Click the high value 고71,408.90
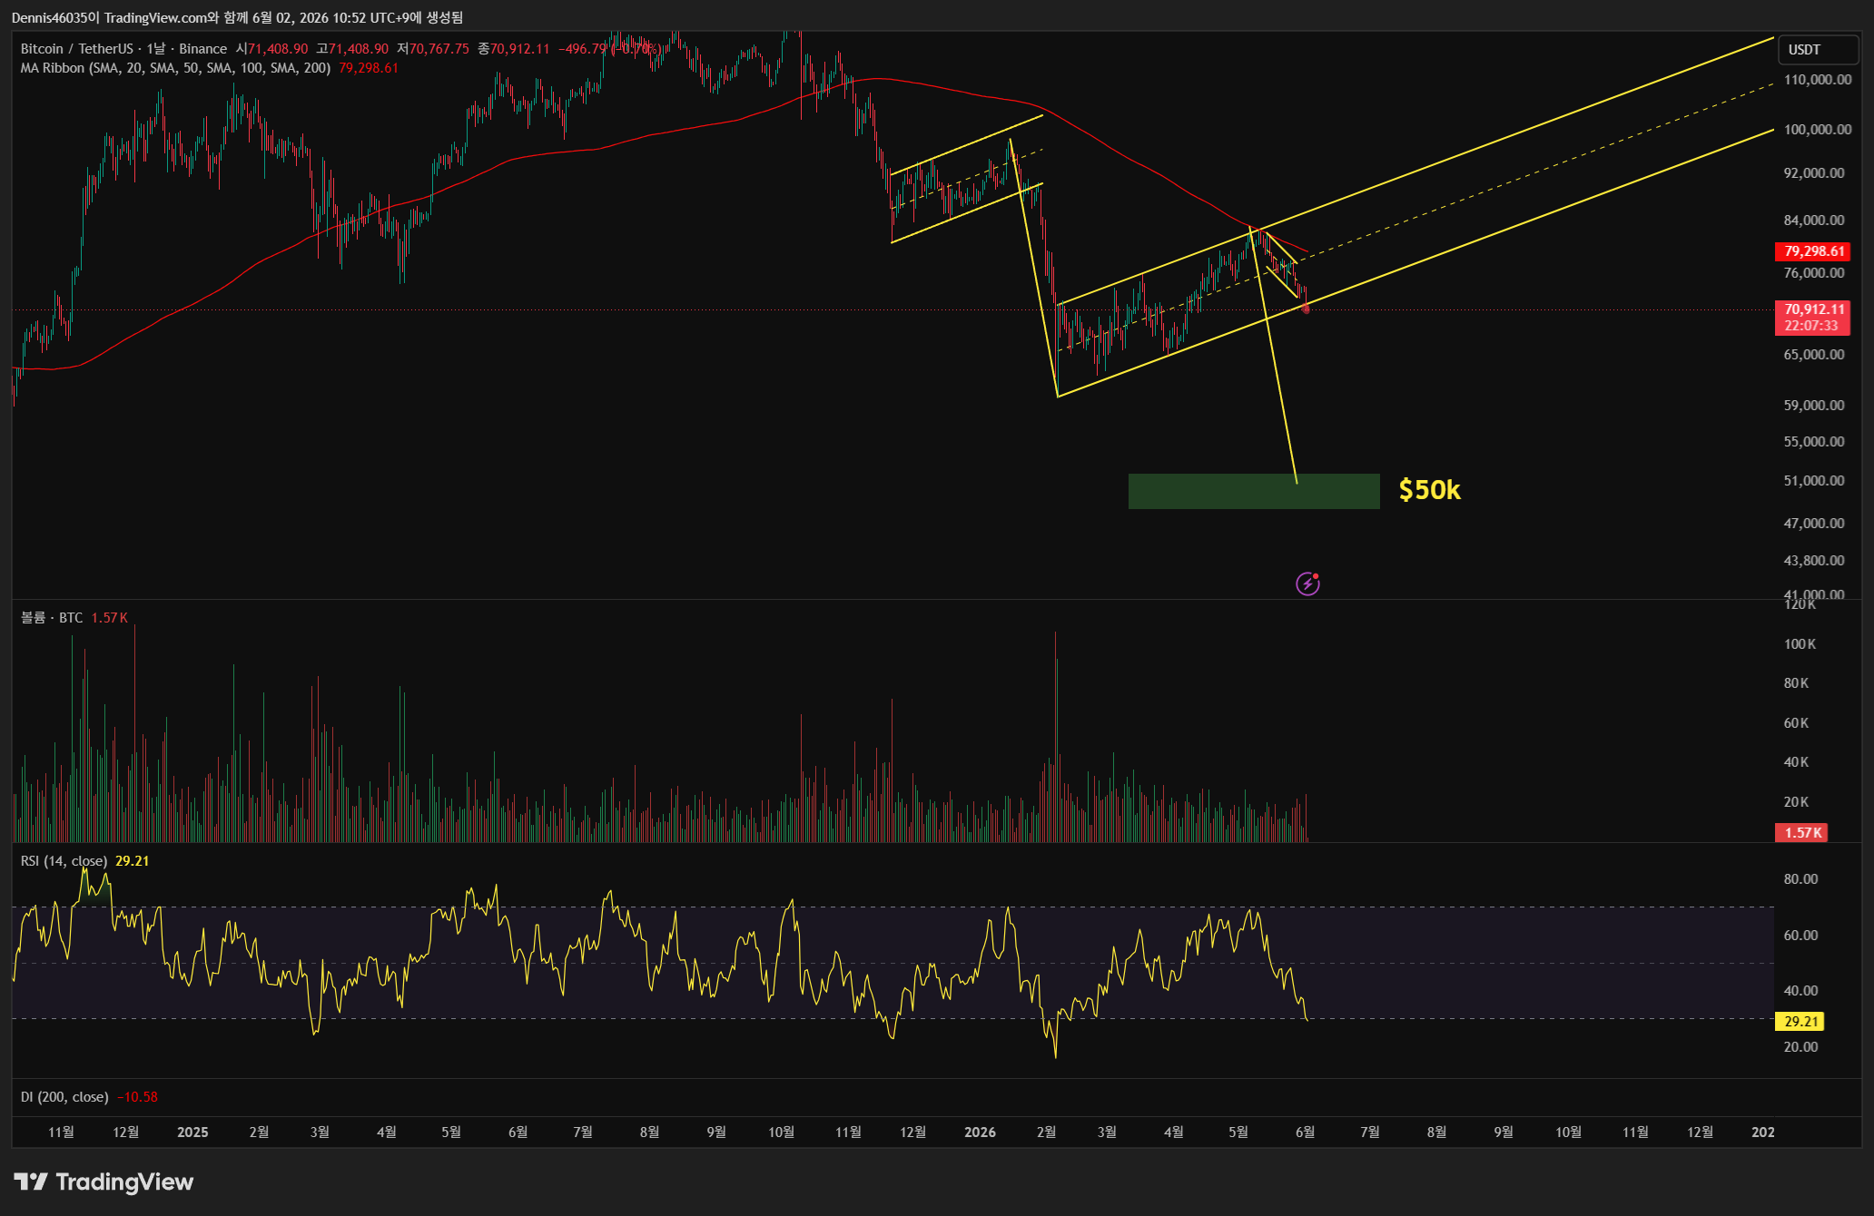Screen dimensions: 1874x1216 coord(352,49)
